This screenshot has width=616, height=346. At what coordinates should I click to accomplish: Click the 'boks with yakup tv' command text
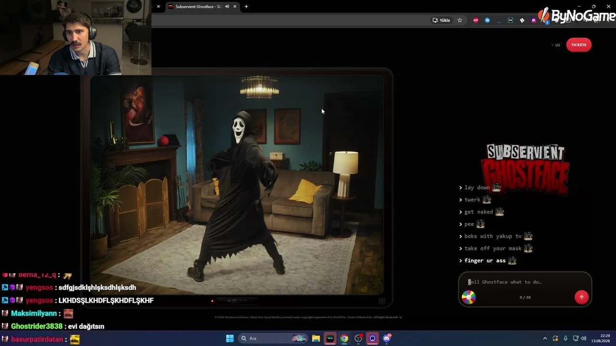point(493,236)
